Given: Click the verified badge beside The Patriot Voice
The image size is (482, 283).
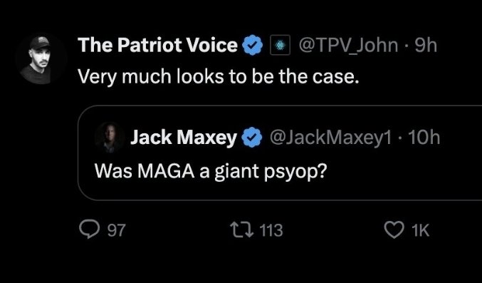Looking at the screenshot, I should pyautogui.click(x=252, y=45).
